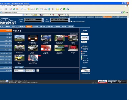Click the Home icon in the browser toolbar

click(x=17, y=9)
